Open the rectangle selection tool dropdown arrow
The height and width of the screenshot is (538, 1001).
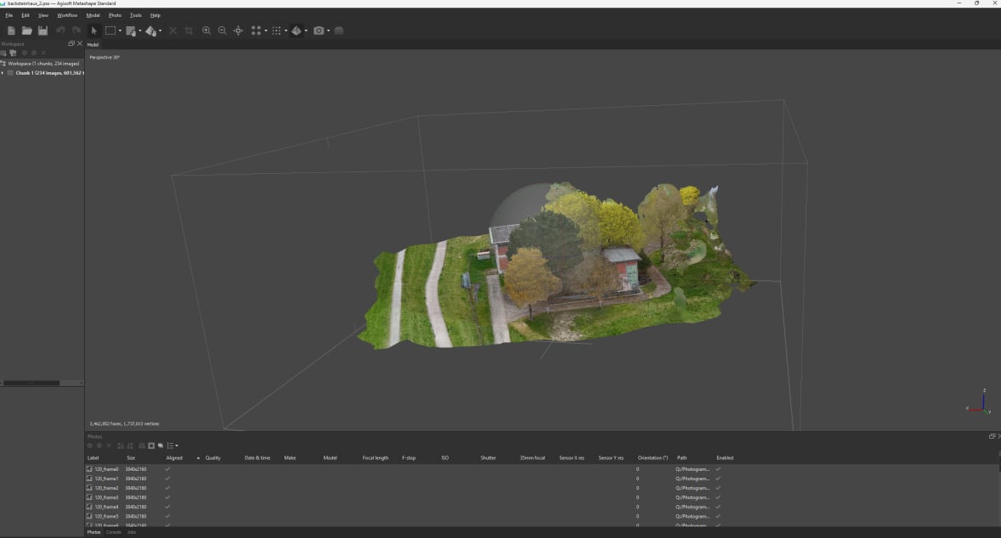[x=120, y=31]
